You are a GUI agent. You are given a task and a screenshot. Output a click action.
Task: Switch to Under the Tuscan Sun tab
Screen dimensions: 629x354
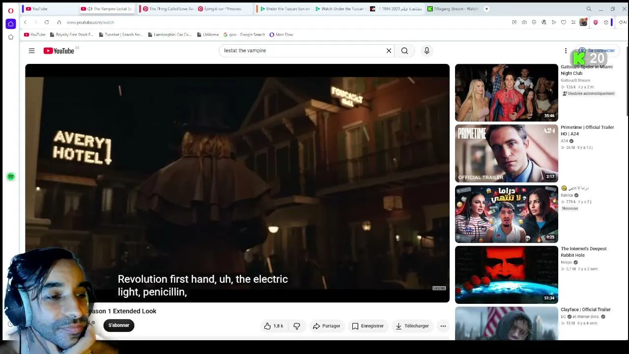point(285,9)
